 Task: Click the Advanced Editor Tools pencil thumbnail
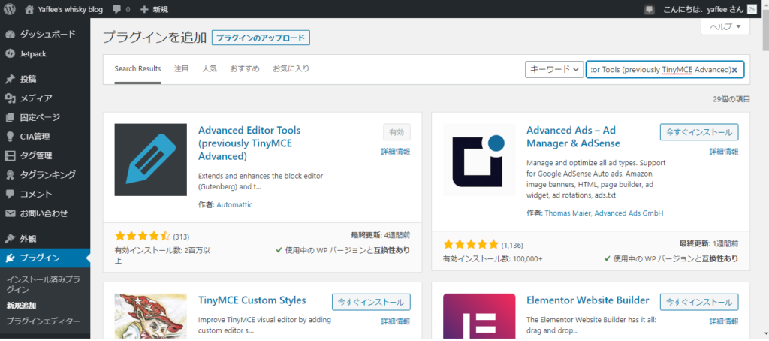tap(150, 160)
